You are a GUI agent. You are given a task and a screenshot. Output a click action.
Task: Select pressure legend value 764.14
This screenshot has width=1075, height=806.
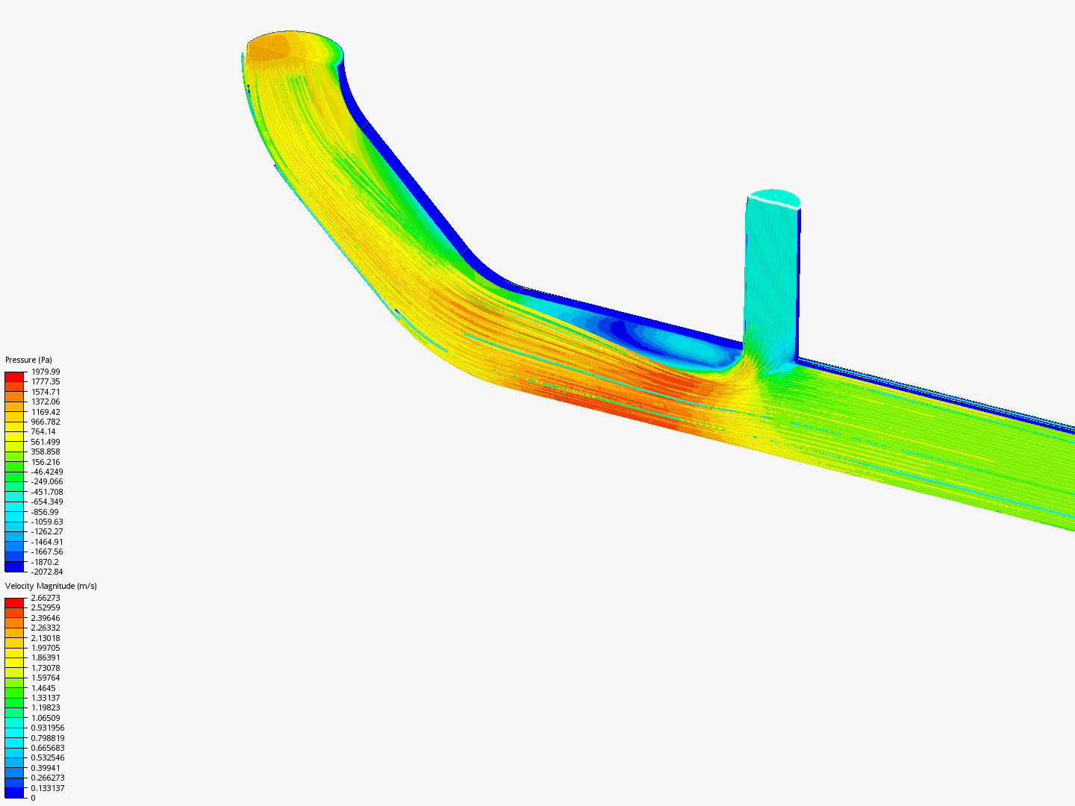43,431
